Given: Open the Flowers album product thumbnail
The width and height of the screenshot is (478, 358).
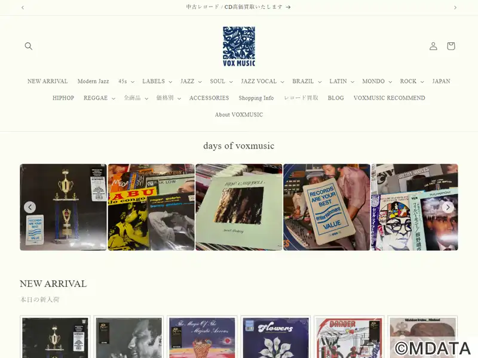Looking at the screenshot, I should click(275, 337).
